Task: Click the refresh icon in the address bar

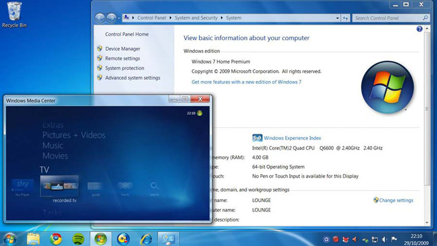Action: (x=345, y=18)
